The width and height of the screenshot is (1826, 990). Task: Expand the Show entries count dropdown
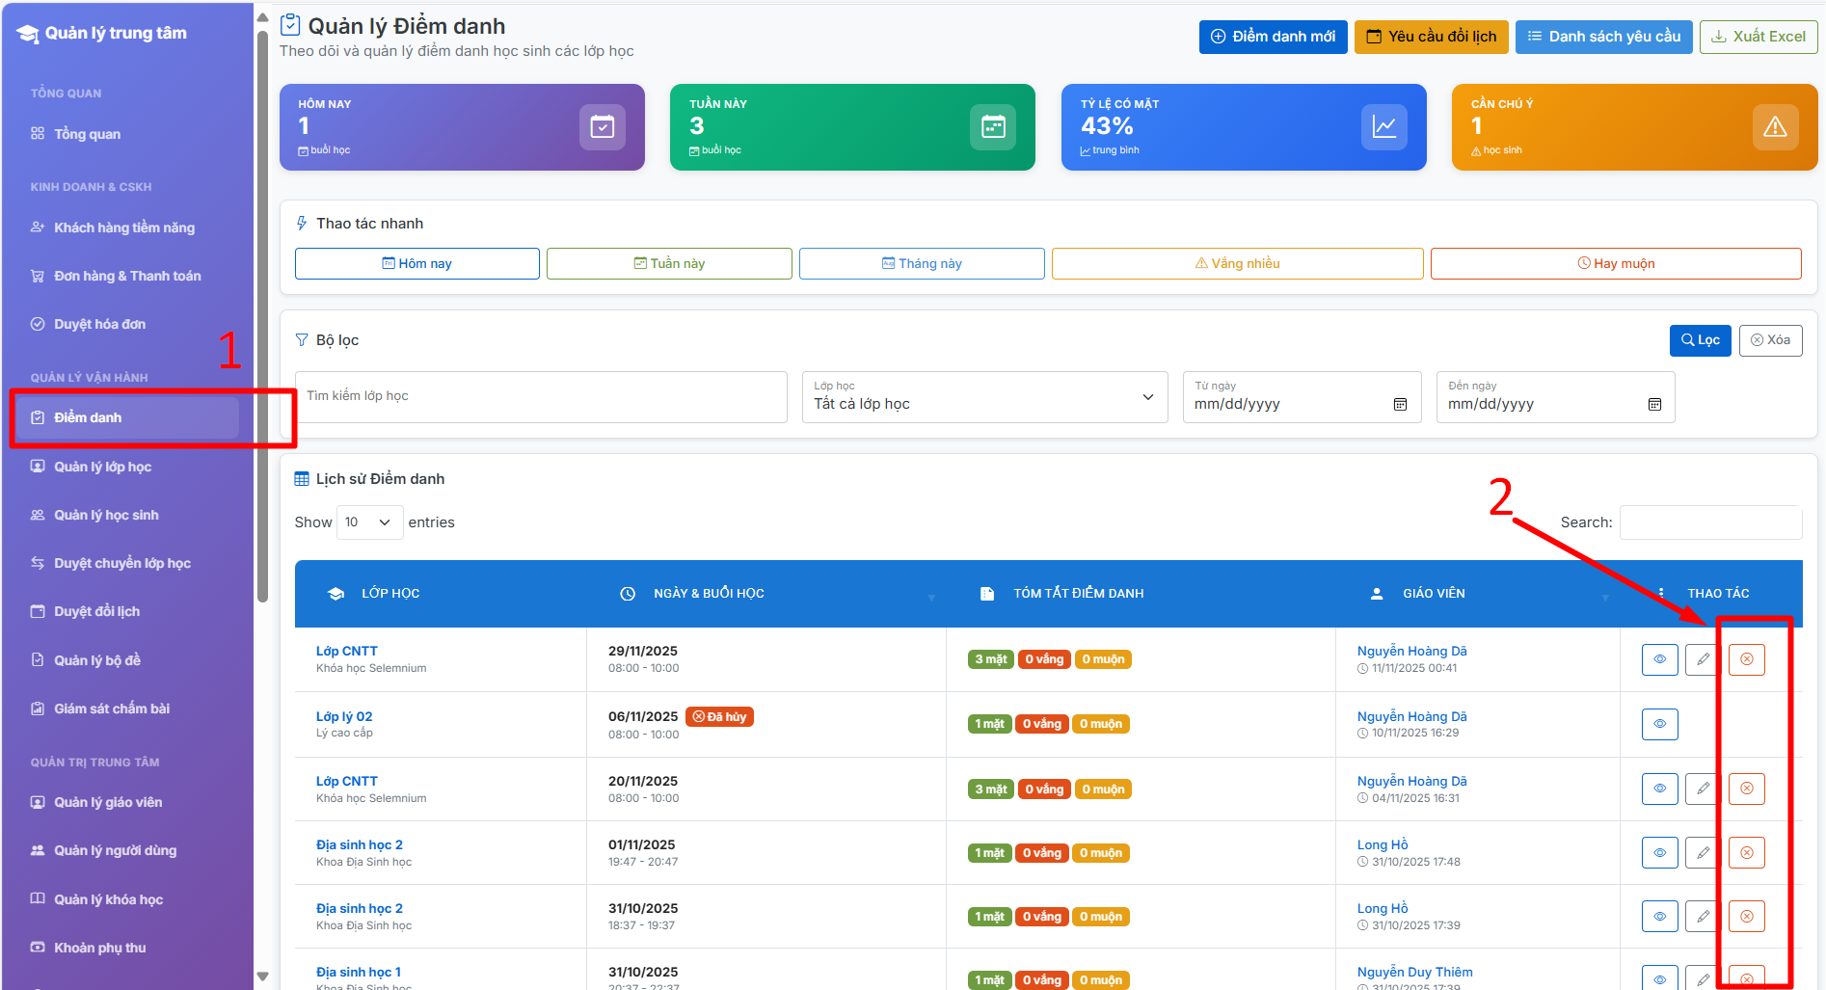click(369, 522)
